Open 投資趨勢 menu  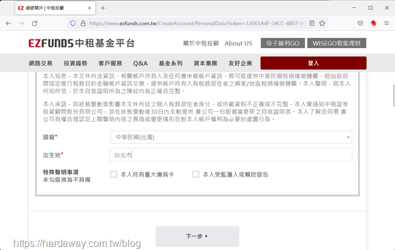coord(75,63)
